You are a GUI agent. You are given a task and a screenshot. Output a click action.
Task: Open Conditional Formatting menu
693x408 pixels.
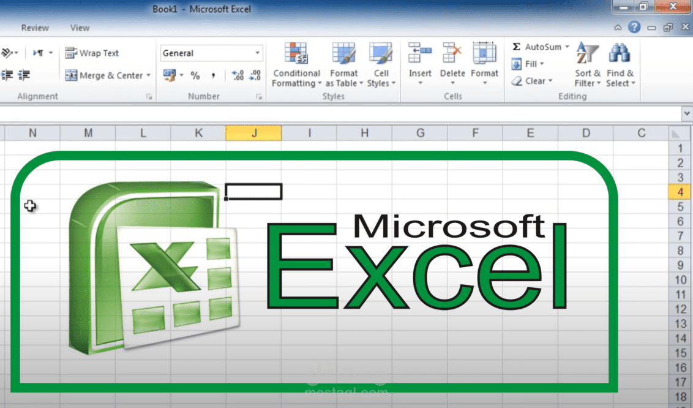coord(296,66)
